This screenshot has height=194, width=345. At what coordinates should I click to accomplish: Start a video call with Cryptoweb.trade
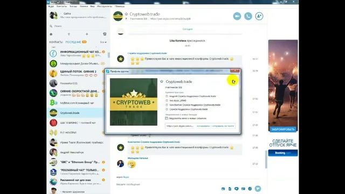[x=237, y=16]
